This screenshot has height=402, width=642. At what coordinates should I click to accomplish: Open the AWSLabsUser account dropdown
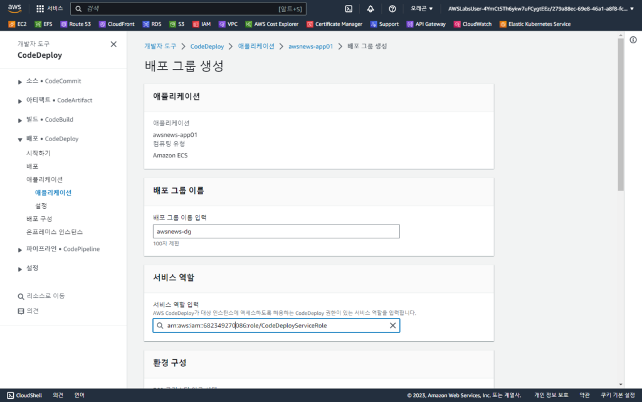coord(541,9)
